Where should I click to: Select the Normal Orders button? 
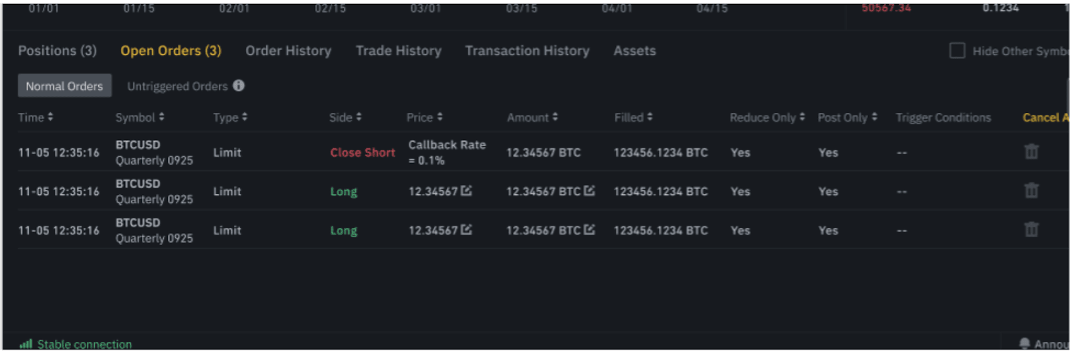64,86
